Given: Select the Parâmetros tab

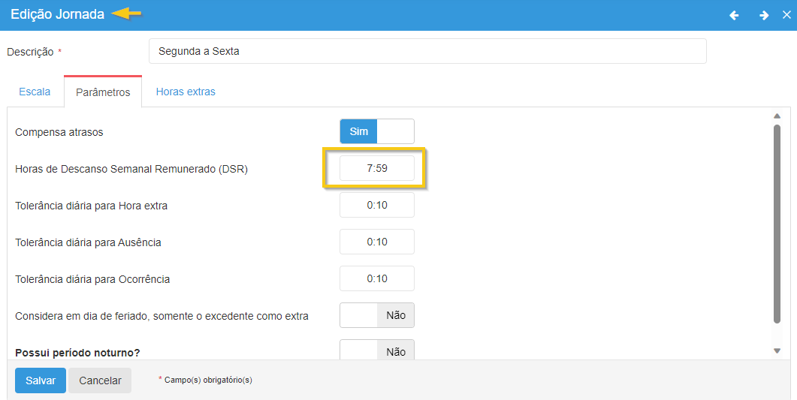Looking at the screenshot, I should [x=103, y=92].
